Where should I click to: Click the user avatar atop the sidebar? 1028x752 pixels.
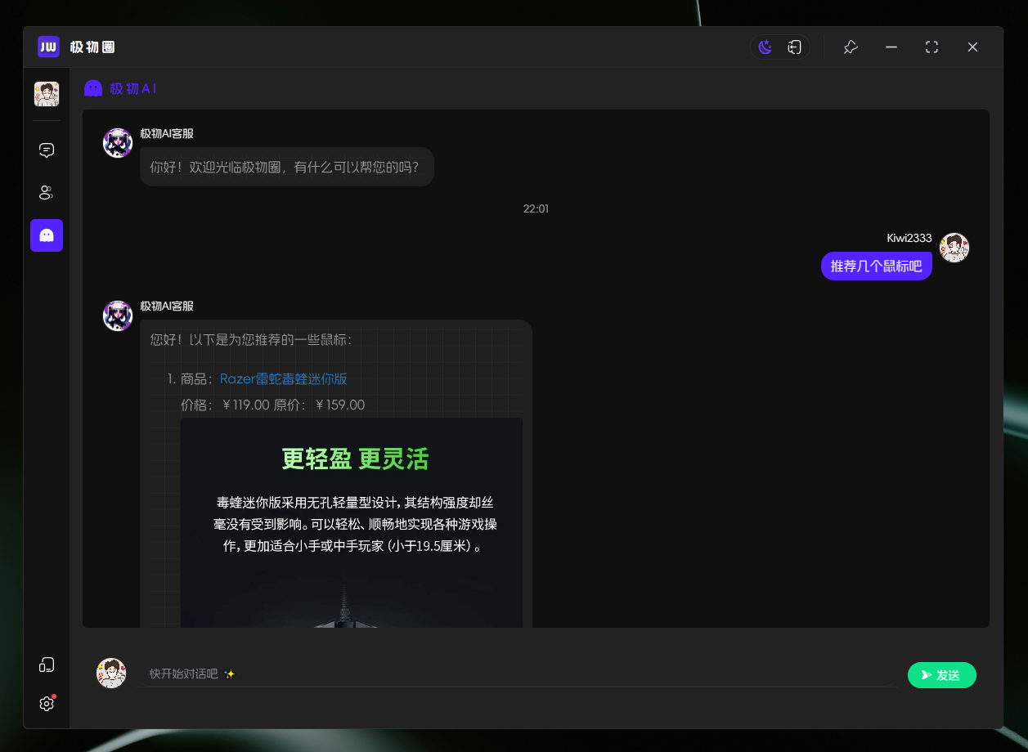click(47, 94)
